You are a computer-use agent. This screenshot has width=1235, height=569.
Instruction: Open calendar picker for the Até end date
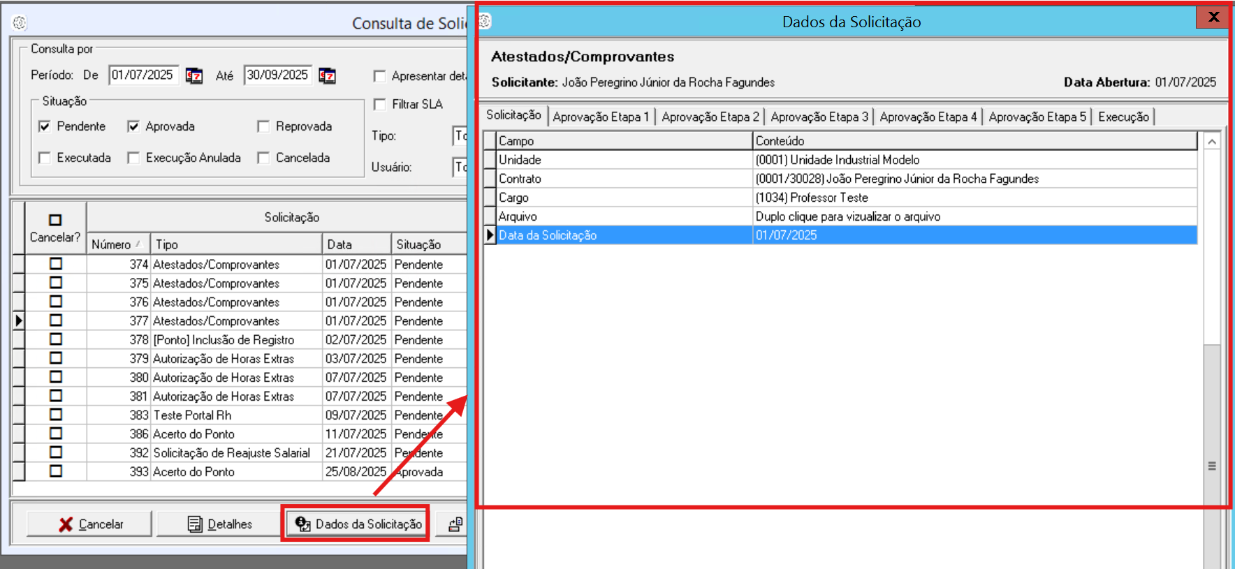327,75
